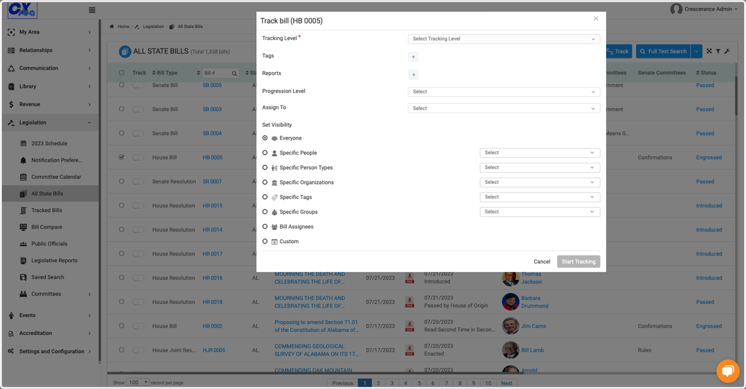Click the Next pagination button
The image size is (746, 389).
[507, 383]
